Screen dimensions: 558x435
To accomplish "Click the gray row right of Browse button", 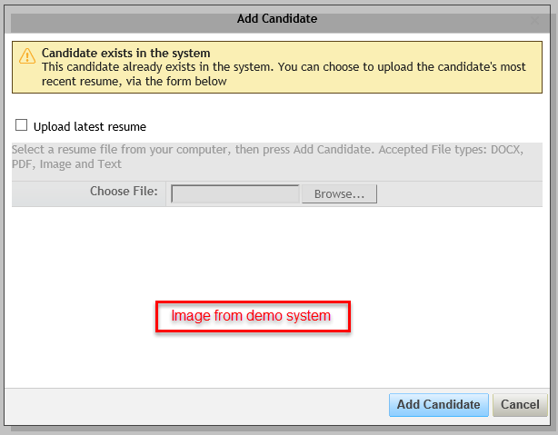I will tap(460, 193).
